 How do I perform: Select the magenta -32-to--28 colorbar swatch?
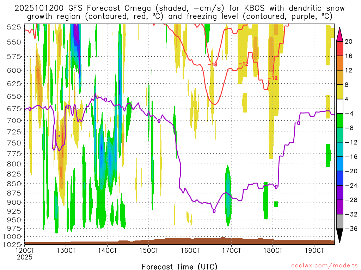[x=339, y=207]
